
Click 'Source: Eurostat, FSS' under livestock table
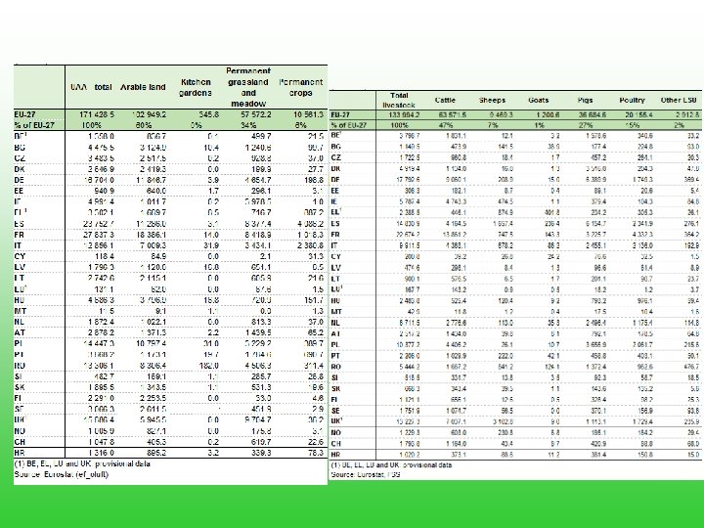point(366,474)
